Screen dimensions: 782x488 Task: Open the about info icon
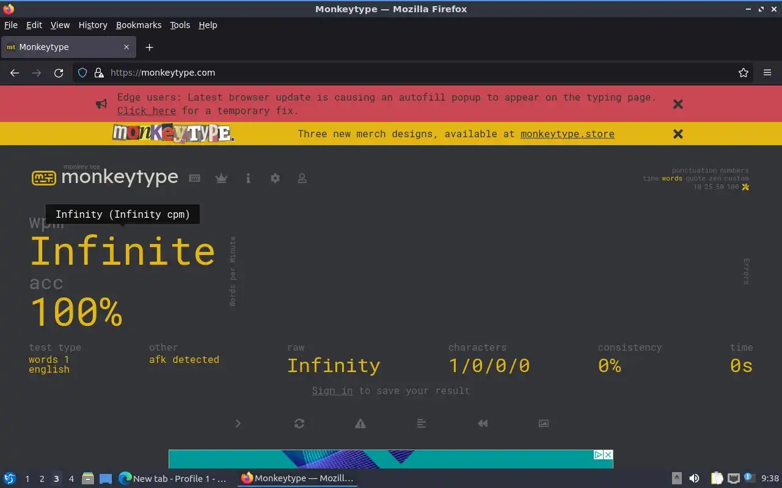pyautogui.click(x=248, y=178)
